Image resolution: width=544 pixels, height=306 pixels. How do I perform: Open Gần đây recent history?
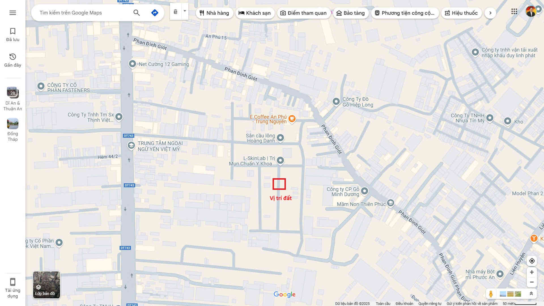[x=12, y=60]
